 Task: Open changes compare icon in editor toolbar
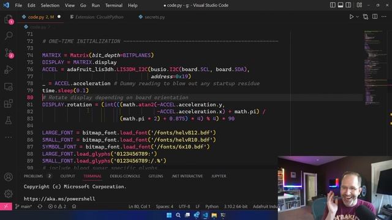366,16
